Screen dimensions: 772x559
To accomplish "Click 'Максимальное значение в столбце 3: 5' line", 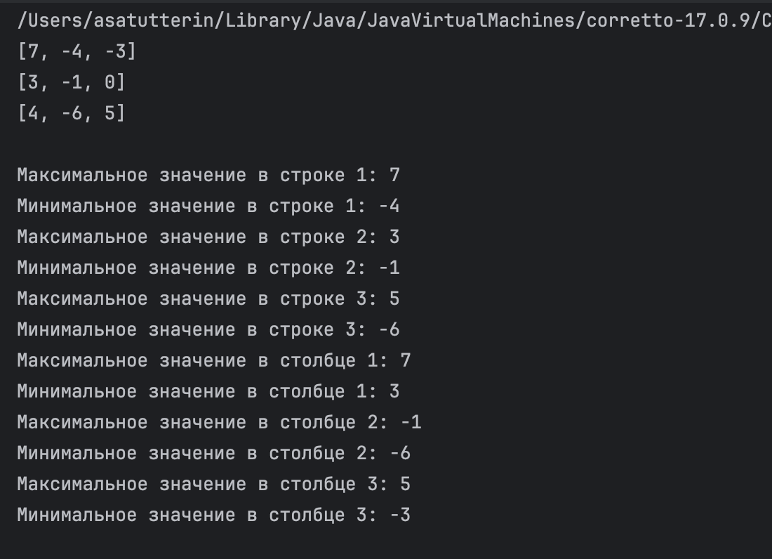I will [214, 485].
